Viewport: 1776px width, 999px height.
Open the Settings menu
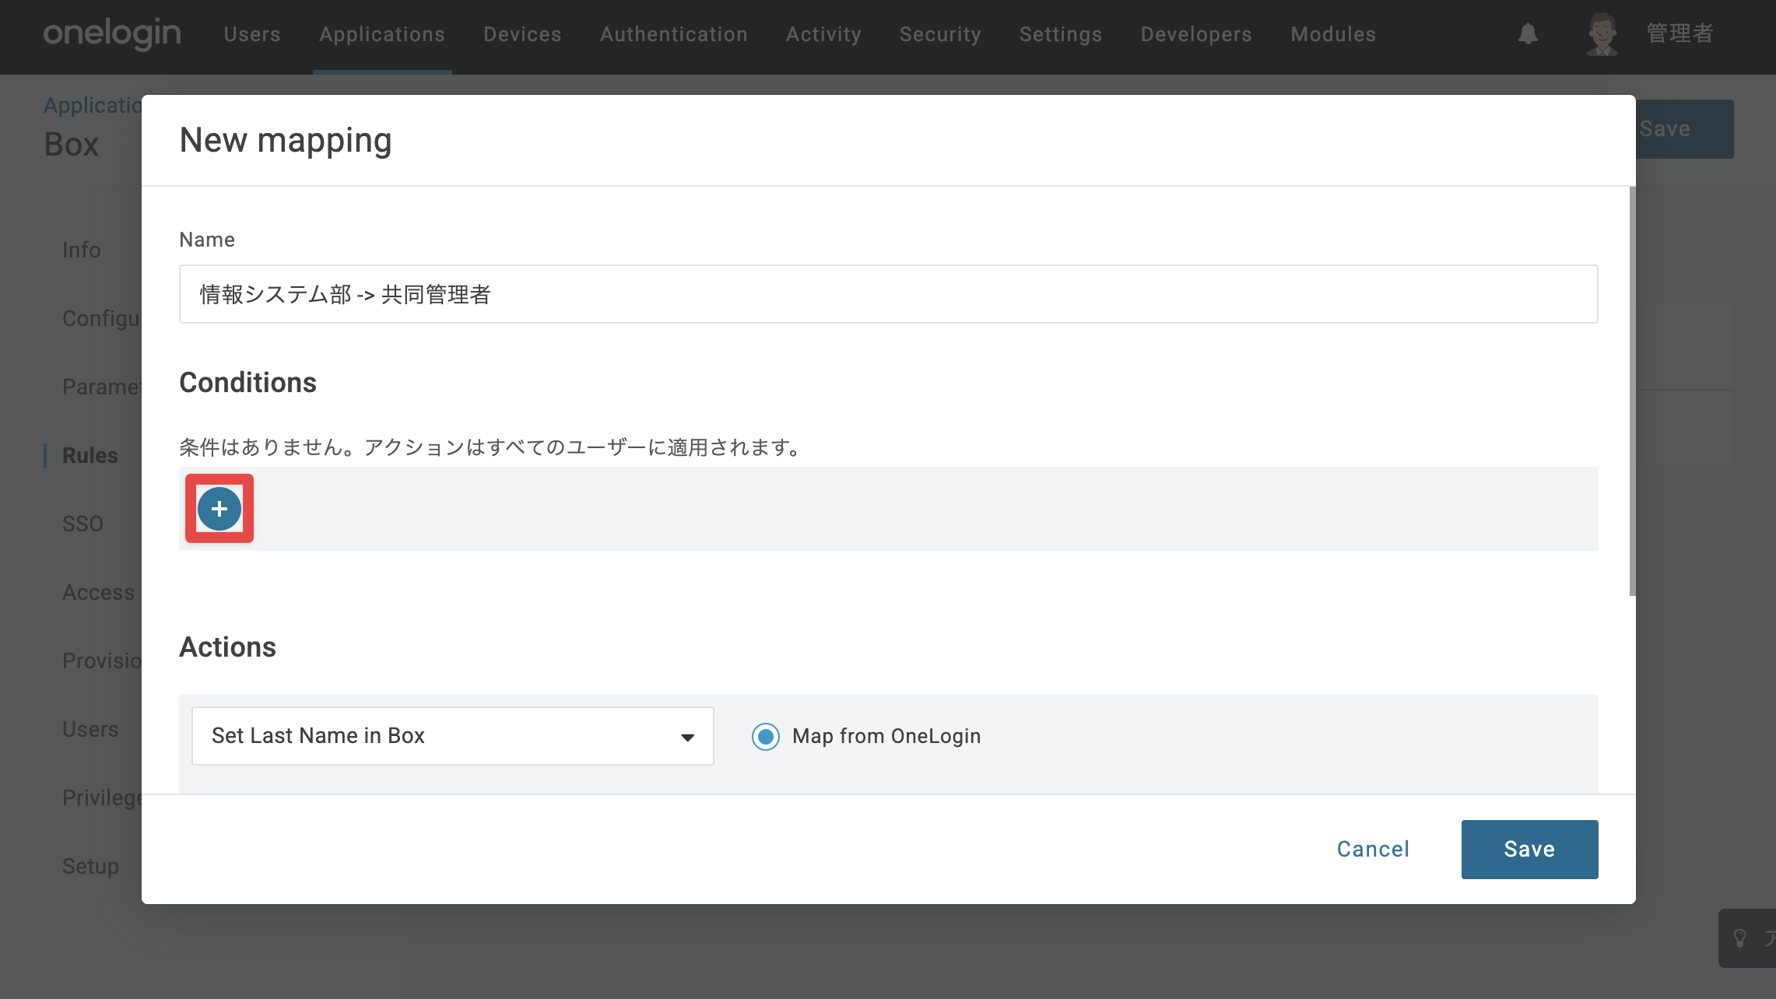(x=1061, y=34)
